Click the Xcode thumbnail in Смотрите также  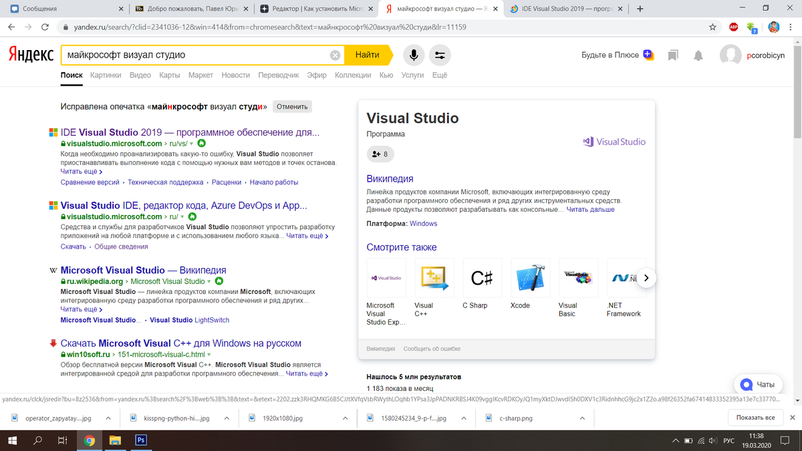tap(530, 277)
